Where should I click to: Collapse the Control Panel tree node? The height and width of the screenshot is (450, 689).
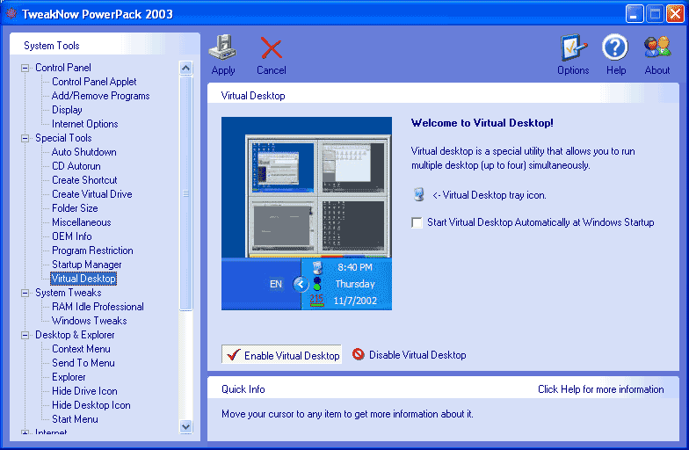click(25, 68)
